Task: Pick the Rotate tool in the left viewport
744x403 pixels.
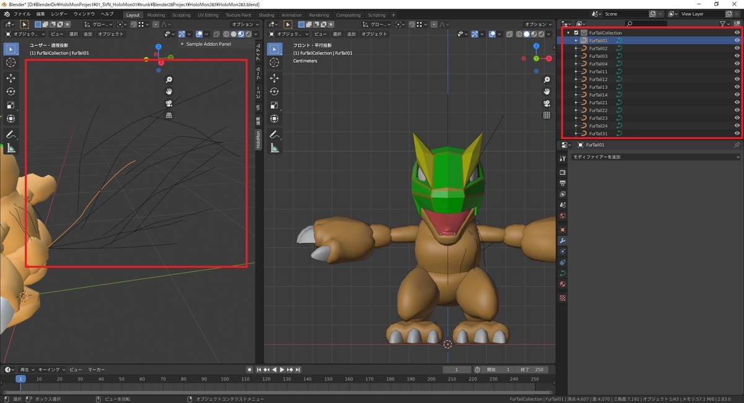Action: click(x=11, y=92)
